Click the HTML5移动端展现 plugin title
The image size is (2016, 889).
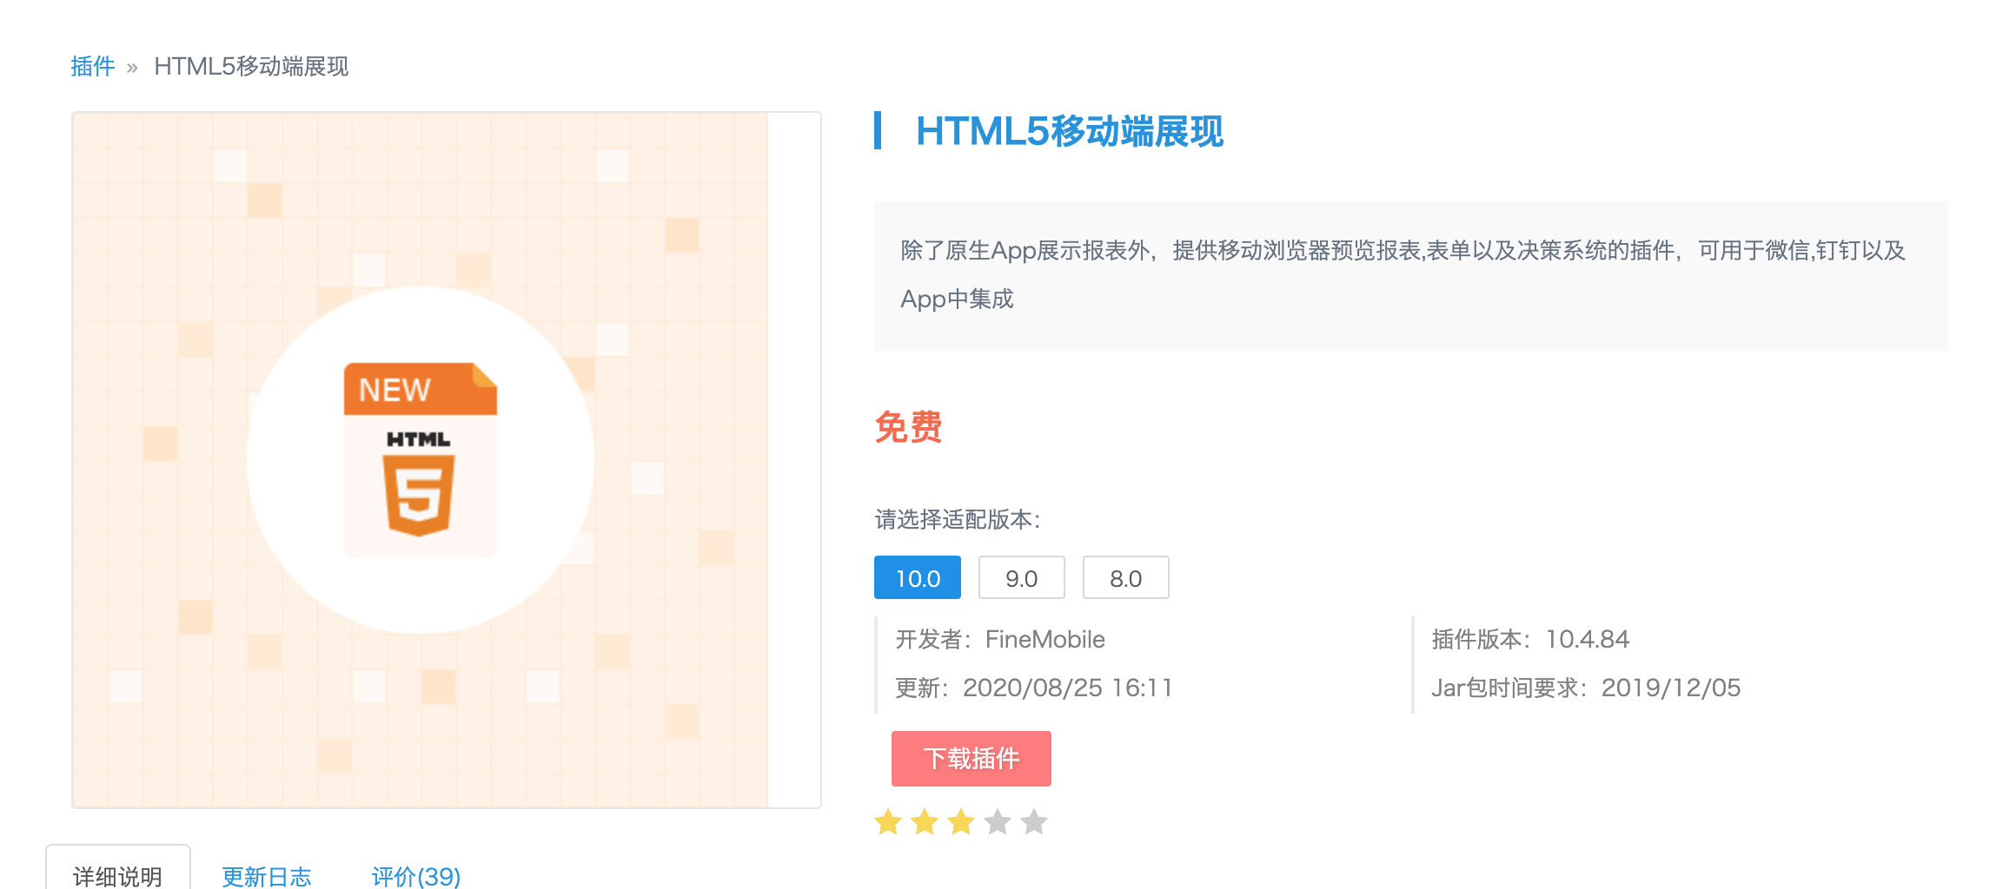(1070, 131)
